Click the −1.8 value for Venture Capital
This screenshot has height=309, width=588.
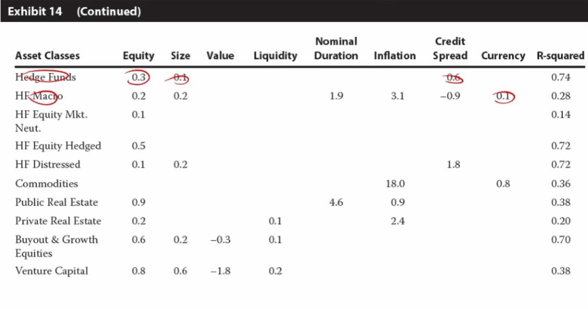(x=220, y=271)
